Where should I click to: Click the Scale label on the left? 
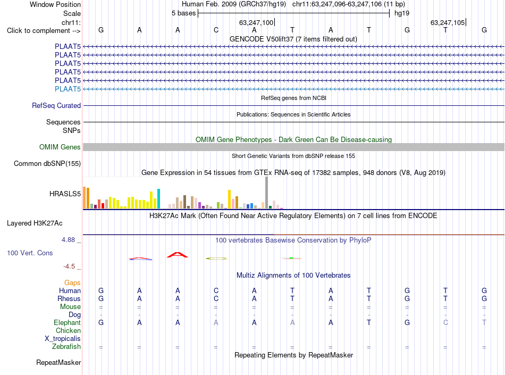point(72,13)
